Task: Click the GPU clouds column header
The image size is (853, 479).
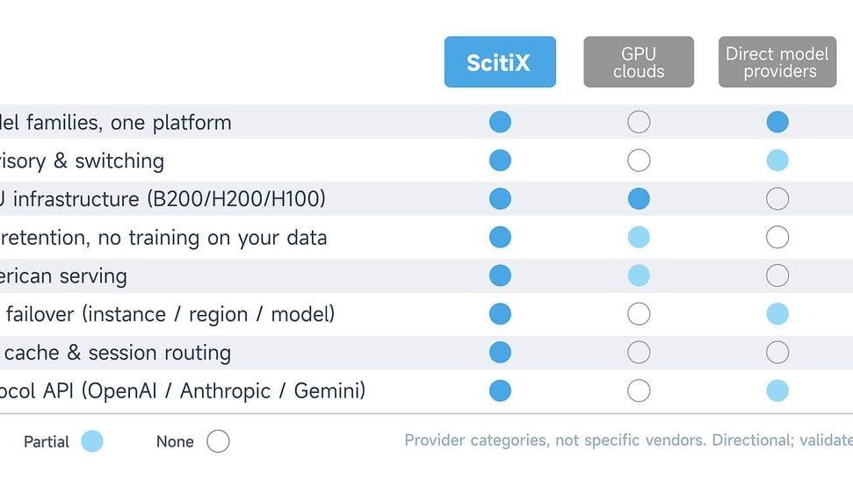Action: tap(639, 62)
